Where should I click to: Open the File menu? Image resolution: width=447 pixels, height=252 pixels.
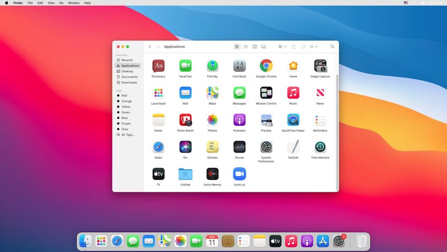click(x=30, y=3)
